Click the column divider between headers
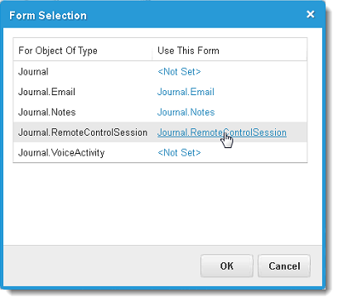Viewport: 338px width, 302px height. (152, 50)
